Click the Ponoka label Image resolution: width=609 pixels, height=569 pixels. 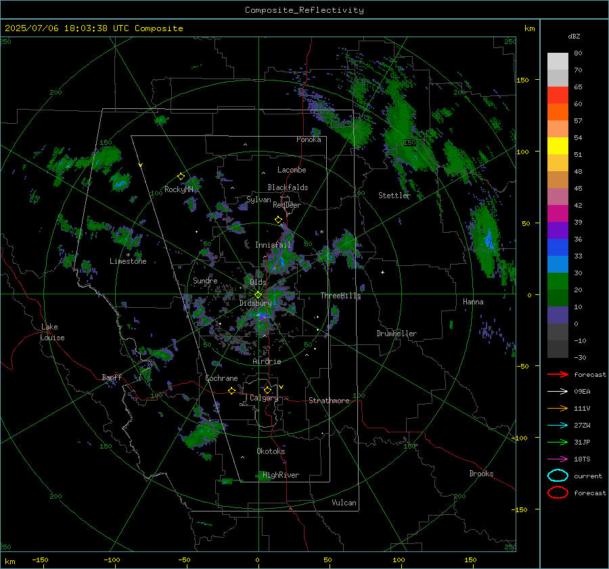pyautogui.click(x=309, y=139)
